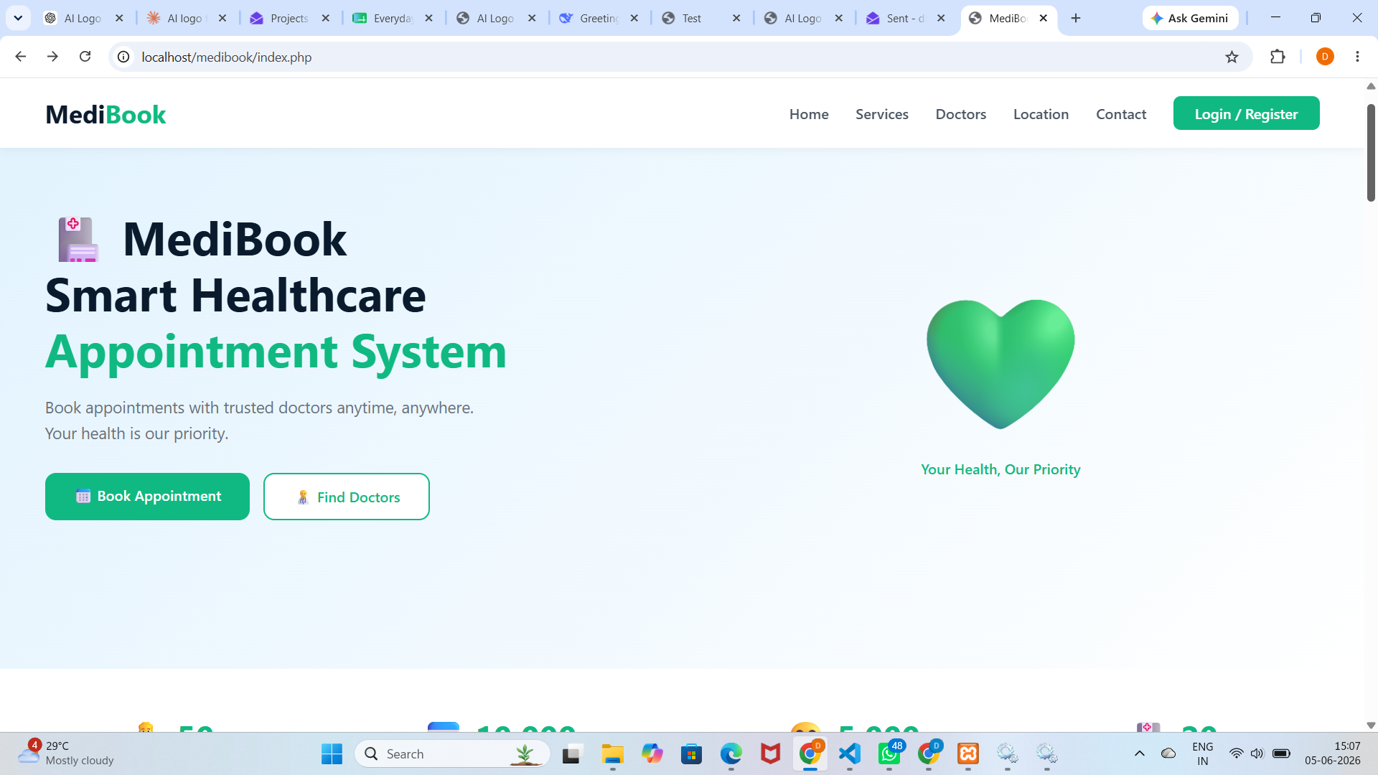The height and width of the screenshot is (775, 1378).
Task: Open McAfee from the taskbar
Action: click(x=770, y=753)
